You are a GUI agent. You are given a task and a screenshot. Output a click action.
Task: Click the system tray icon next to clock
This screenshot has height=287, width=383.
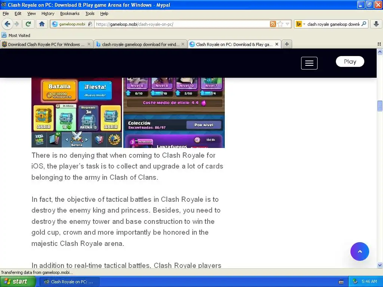[355, 281]
